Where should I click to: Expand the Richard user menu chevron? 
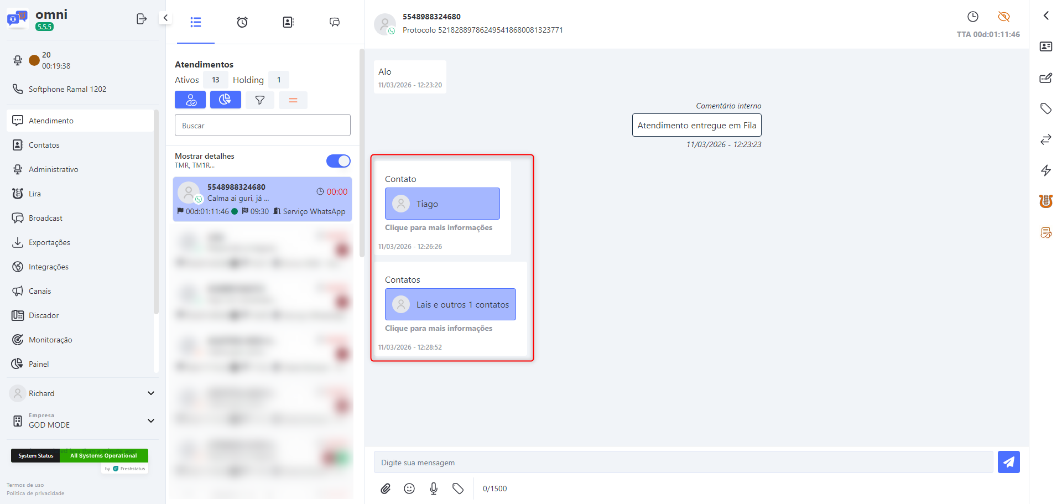pyautogui.click(x=150, y=393)
